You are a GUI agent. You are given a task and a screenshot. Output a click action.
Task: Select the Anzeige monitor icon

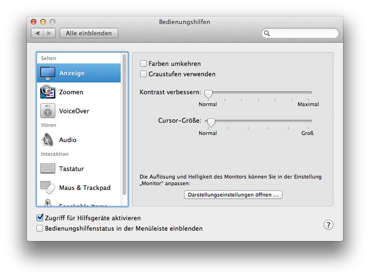(48, 73)
